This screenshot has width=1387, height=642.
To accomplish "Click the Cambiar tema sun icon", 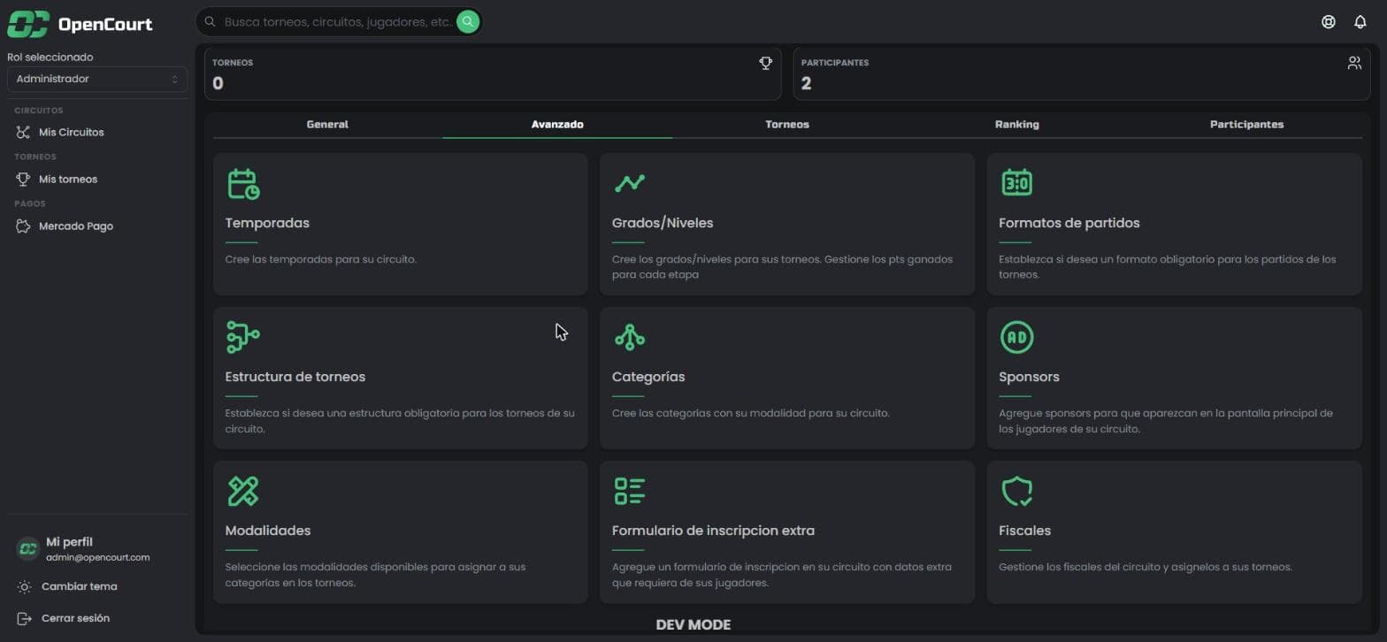I will click(25, 587).
